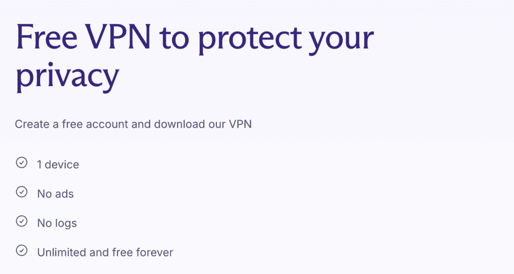This screenshot has height=274, width=514.
Task: Hit the checkmark icon beside "No logs"
Action: [x=22, y=221]
